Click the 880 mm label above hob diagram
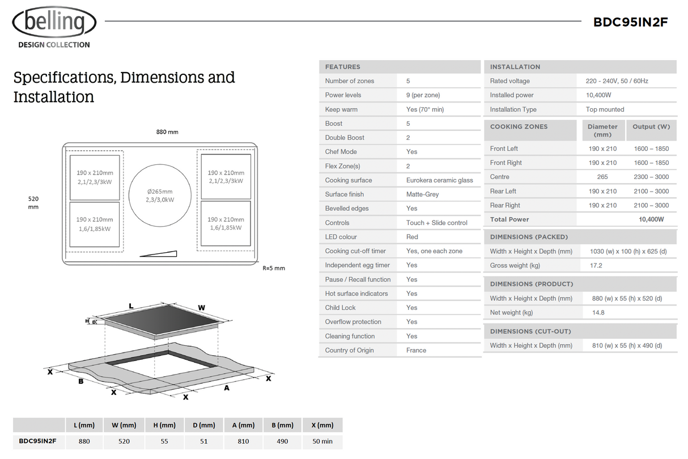The width and height of the screenshot is (688, 459). tap(167, 132)
